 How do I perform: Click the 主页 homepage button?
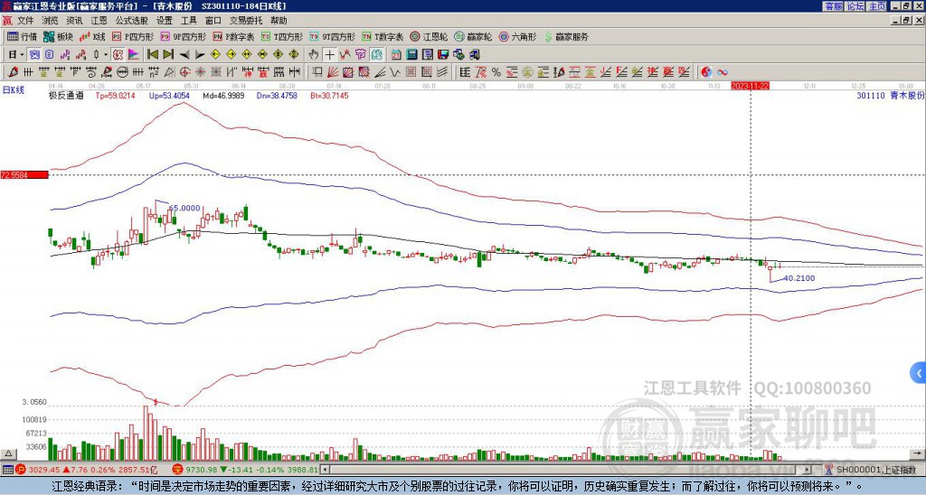[x=877, y=6]
